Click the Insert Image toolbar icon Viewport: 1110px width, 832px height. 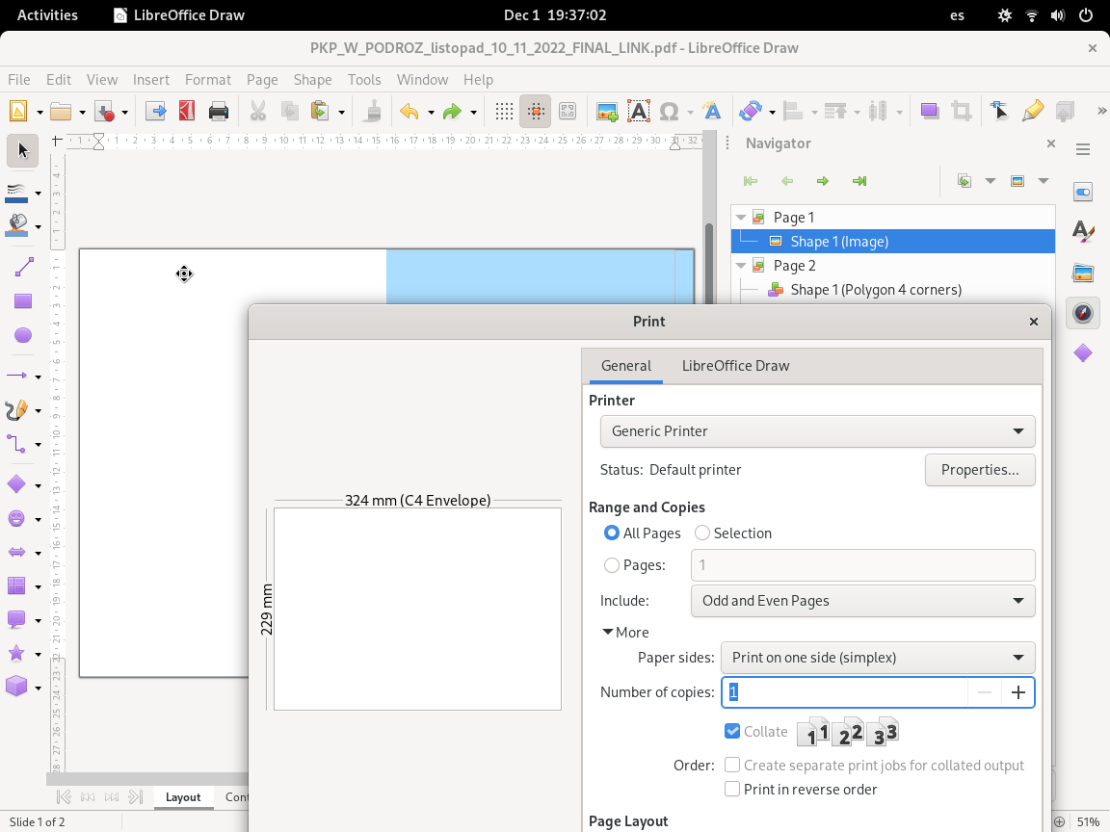tap(607, 111)
